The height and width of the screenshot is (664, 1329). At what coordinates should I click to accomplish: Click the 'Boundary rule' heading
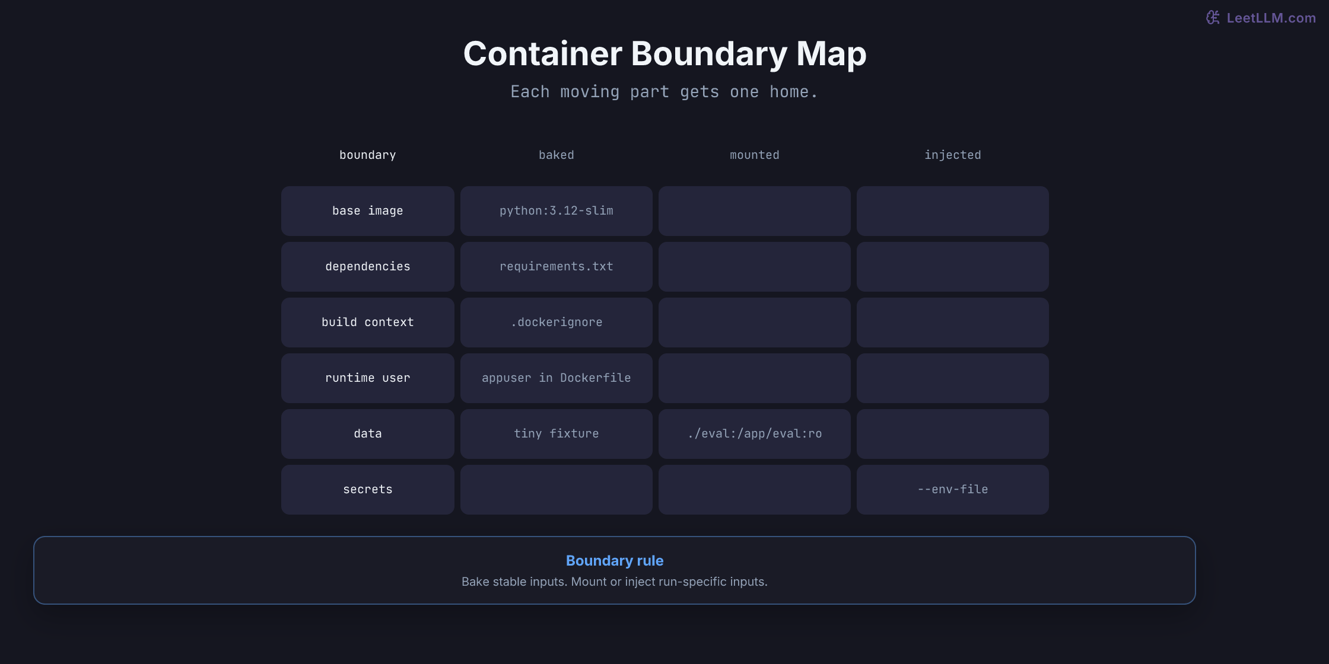pos(615,561)
